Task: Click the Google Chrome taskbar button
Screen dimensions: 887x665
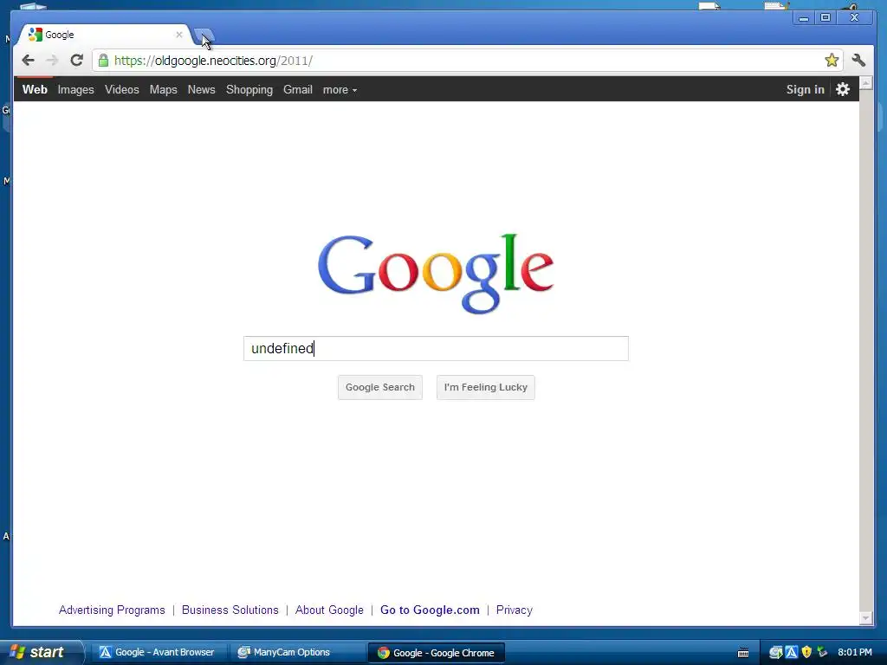Action: [437, 653]
